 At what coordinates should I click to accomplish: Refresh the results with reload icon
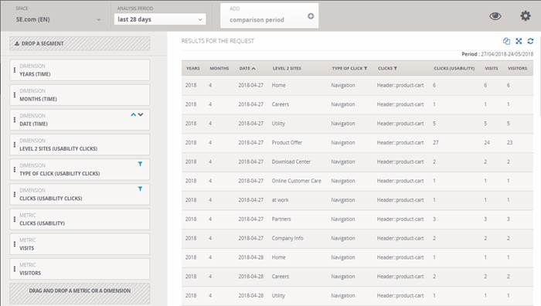coord(530,41)
